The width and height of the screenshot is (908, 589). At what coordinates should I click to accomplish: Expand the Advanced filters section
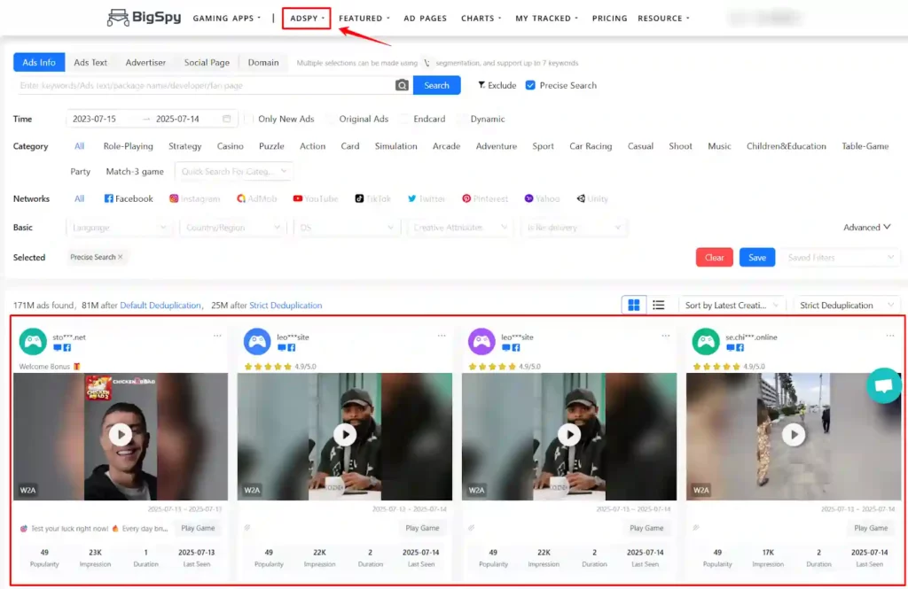866,228
